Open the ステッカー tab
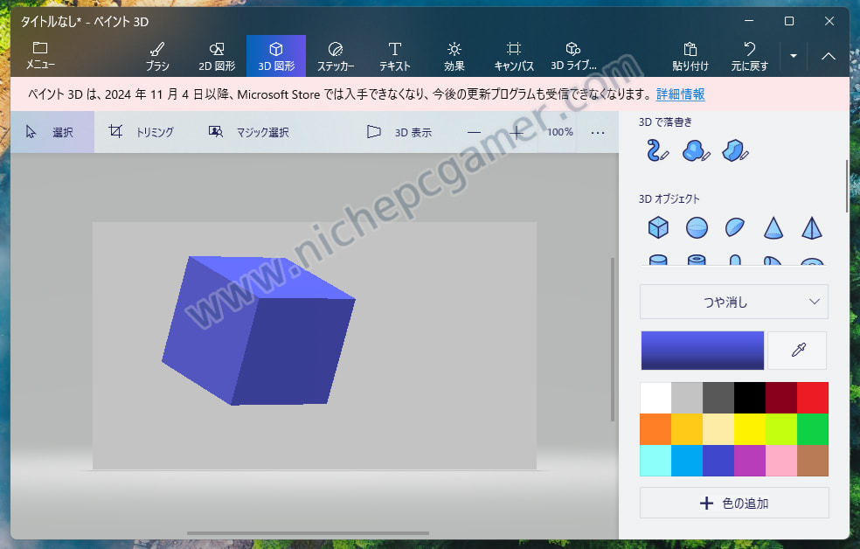 pyautogui.click(x=336, y=56)
